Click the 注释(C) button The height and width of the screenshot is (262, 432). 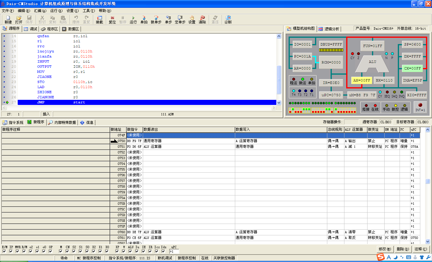click(421, 249)
